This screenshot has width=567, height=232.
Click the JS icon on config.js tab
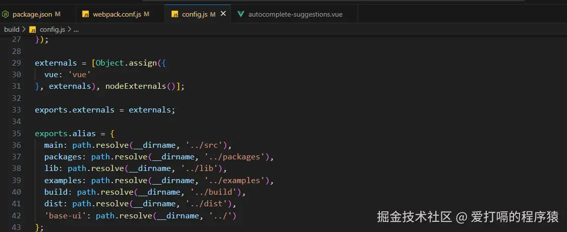(175, 15)
